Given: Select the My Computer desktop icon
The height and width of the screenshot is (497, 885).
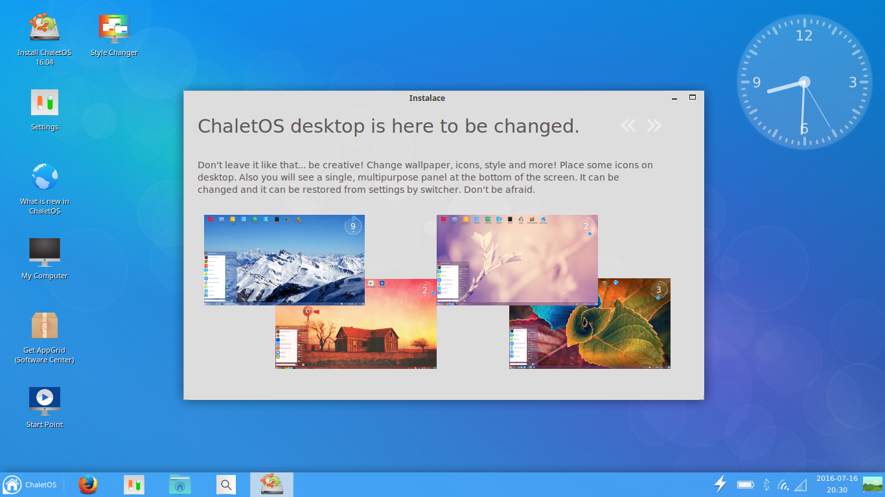Looking at the screenshot, I should tap(45, 258).
